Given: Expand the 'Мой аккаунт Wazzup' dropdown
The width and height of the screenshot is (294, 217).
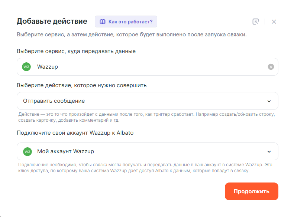Looking at the screenshot, I should coord(147,151).
